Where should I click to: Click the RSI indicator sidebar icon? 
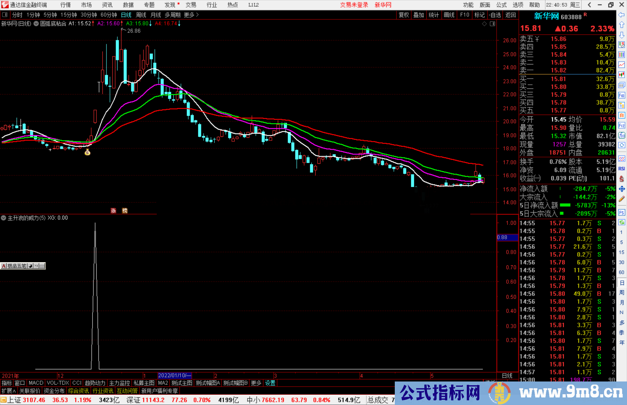point(621,169)
